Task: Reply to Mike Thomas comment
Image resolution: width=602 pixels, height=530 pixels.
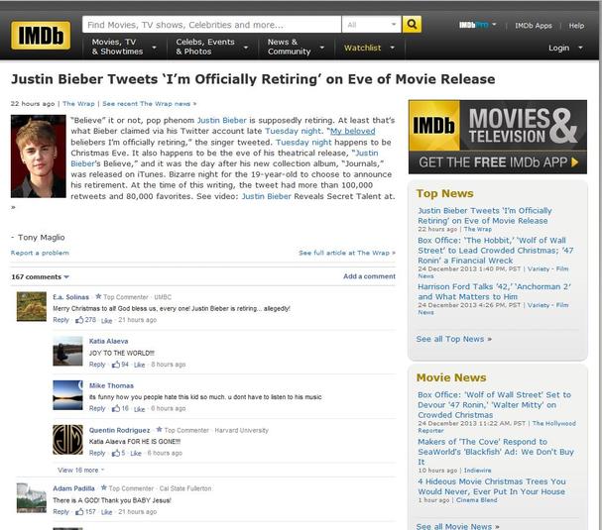Action: pos(97,408)
